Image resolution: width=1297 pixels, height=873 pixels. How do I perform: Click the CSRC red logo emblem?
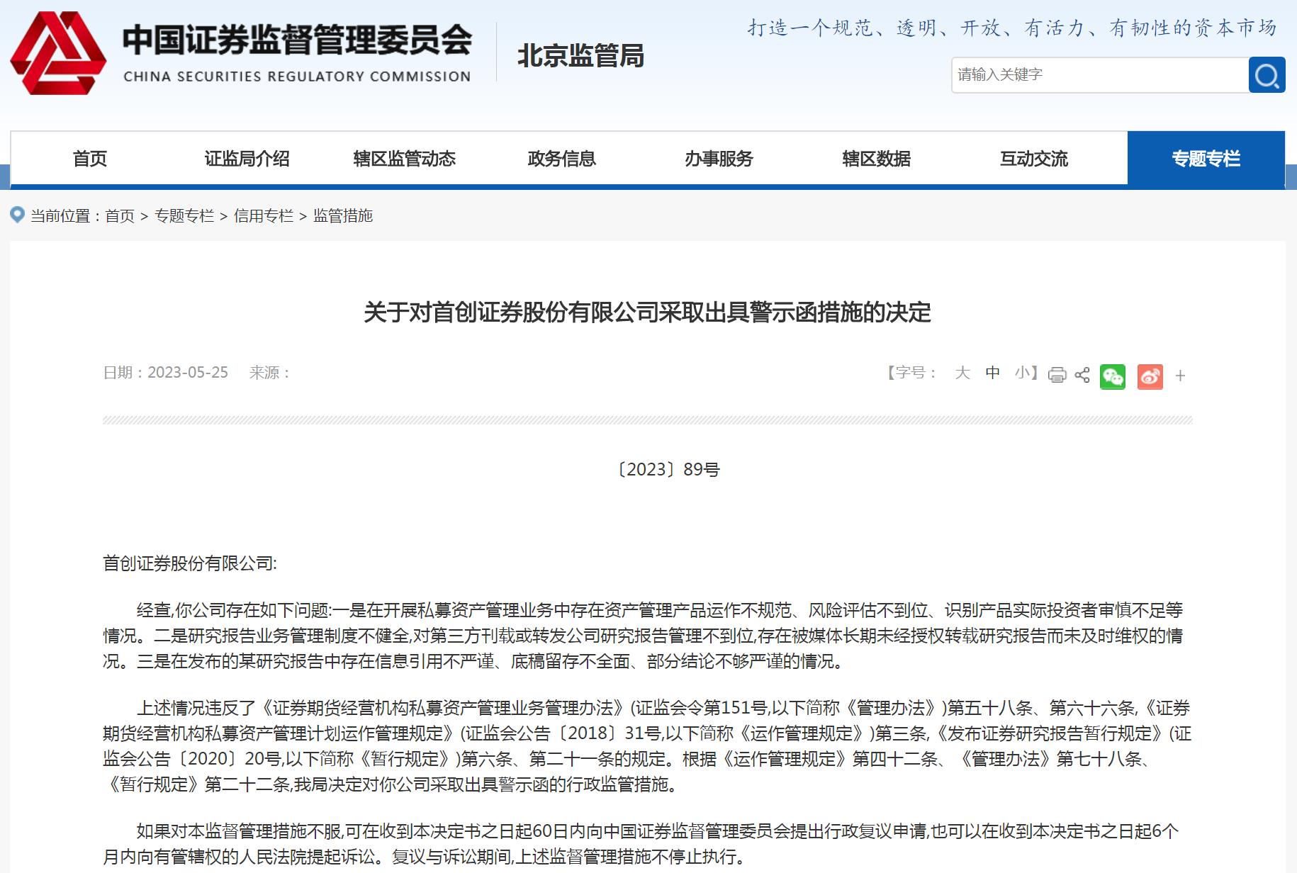(x=58, y=53)
